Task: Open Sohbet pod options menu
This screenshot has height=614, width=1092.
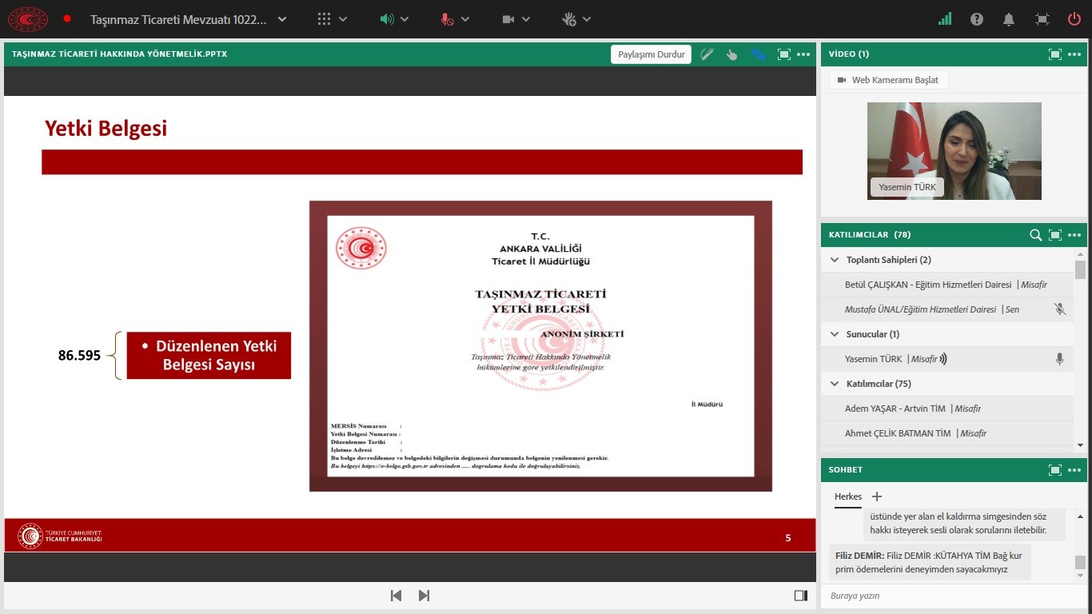Action: (1074, 470)
